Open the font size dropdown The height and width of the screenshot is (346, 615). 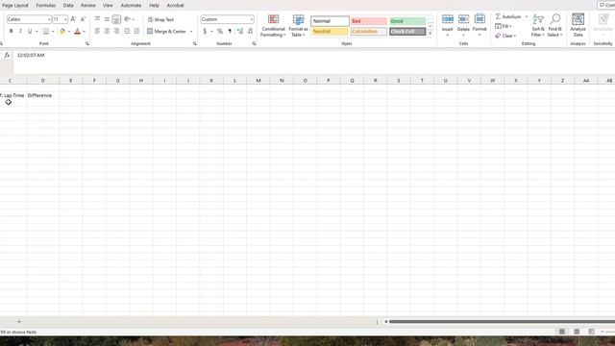(65, 19)
